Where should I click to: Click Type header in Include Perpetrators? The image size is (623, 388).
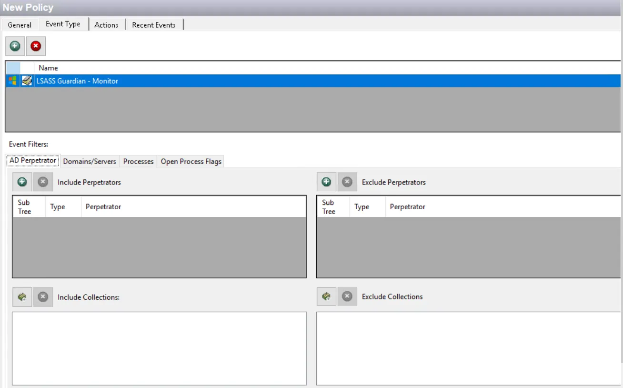coord(63,207)
